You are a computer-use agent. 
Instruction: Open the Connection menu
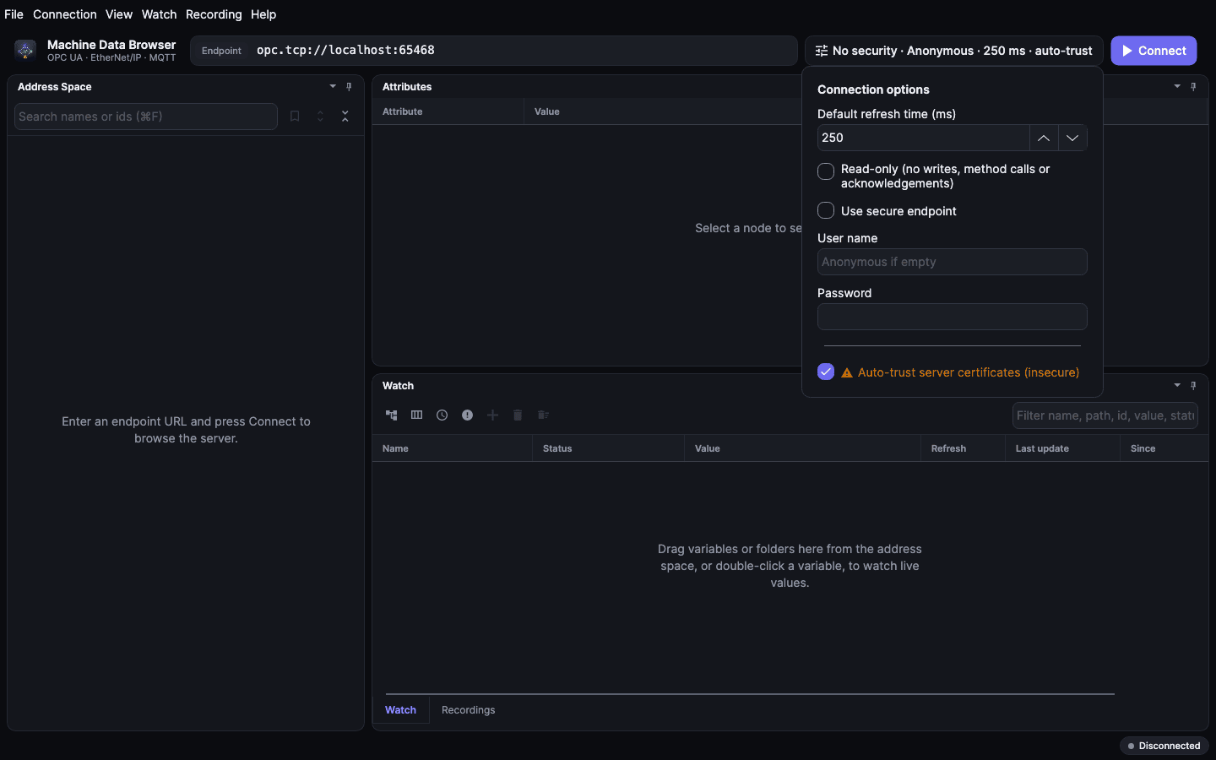[x=65, y=14]
